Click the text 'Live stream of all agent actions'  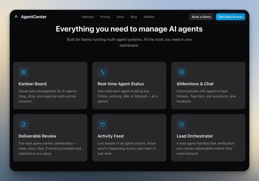coord(121,143)
